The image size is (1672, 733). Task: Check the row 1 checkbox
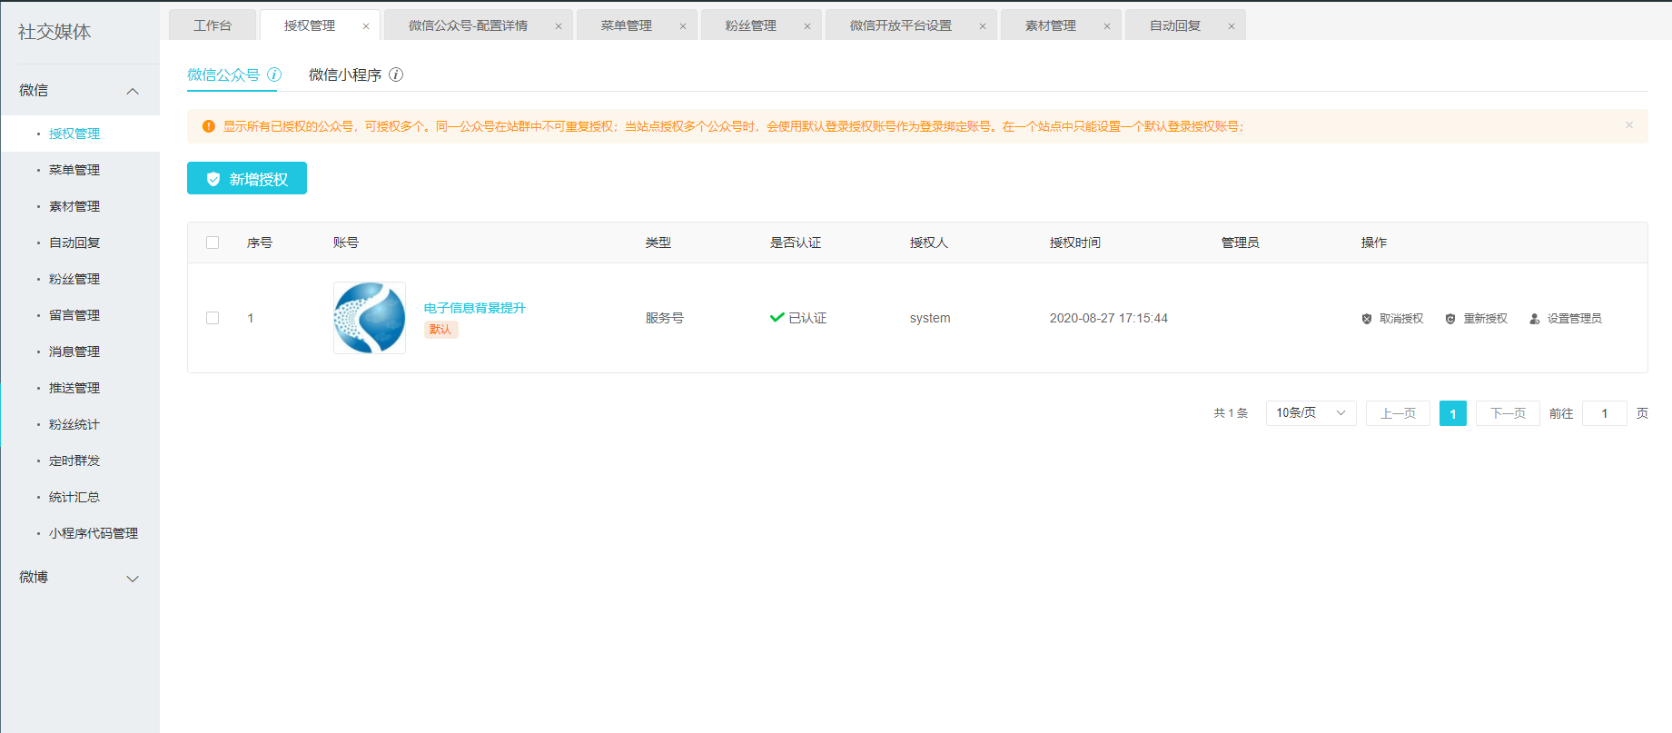pos(213,318)
